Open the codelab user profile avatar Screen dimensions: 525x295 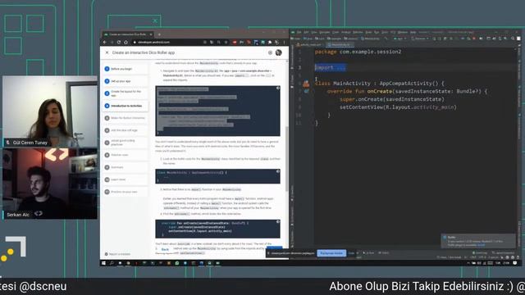point(278,52)
